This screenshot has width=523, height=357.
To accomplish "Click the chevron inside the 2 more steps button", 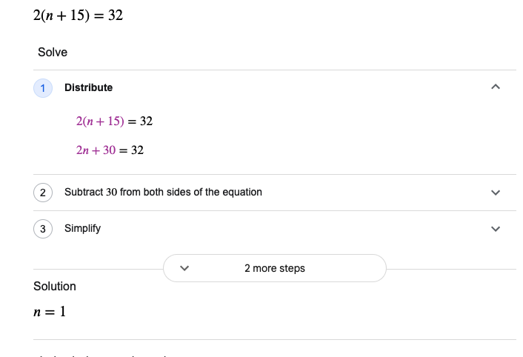I will coord(184,268).
